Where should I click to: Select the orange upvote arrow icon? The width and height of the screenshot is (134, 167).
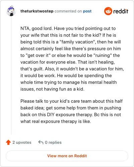pyautogui.click(x=8, y=142)
